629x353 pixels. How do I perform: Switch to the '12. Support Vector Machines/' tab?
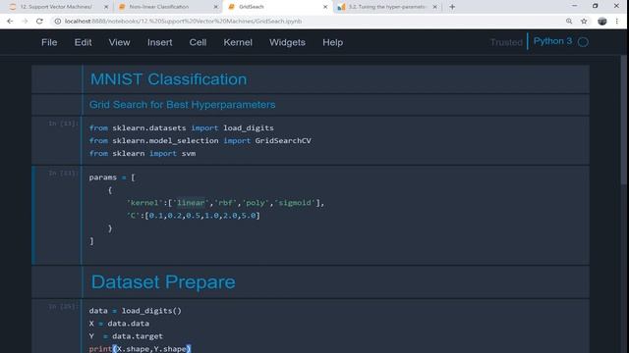(x=56, y=7)
